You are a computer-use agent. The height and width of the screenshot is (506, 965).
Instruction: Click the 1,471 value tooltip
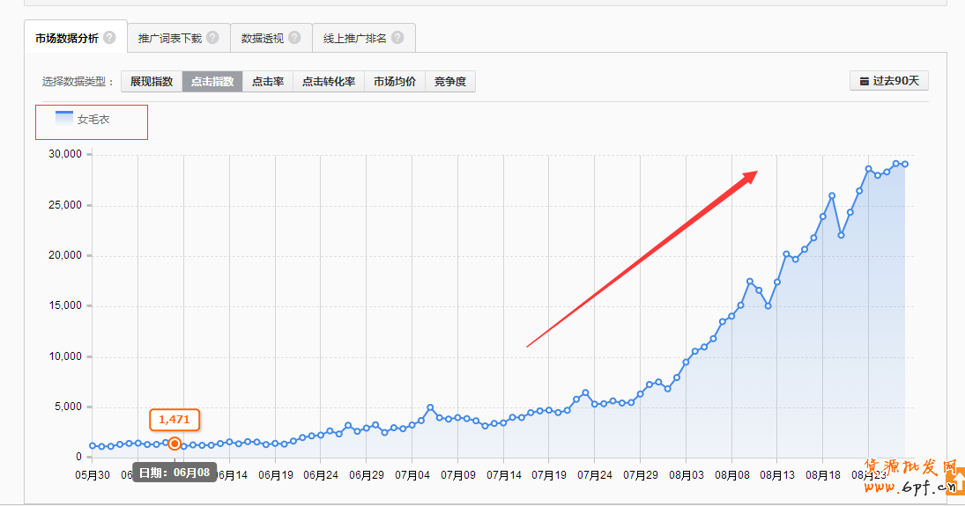pos(174,420)
